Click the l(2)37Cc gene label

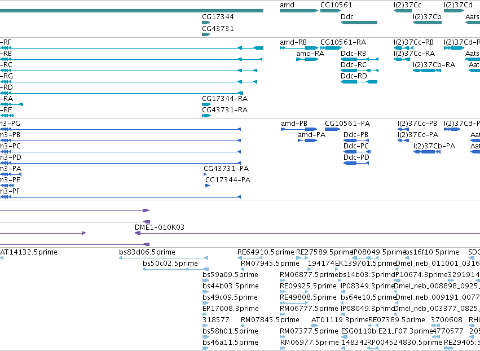pyautogui.click(x=407, y=5)
